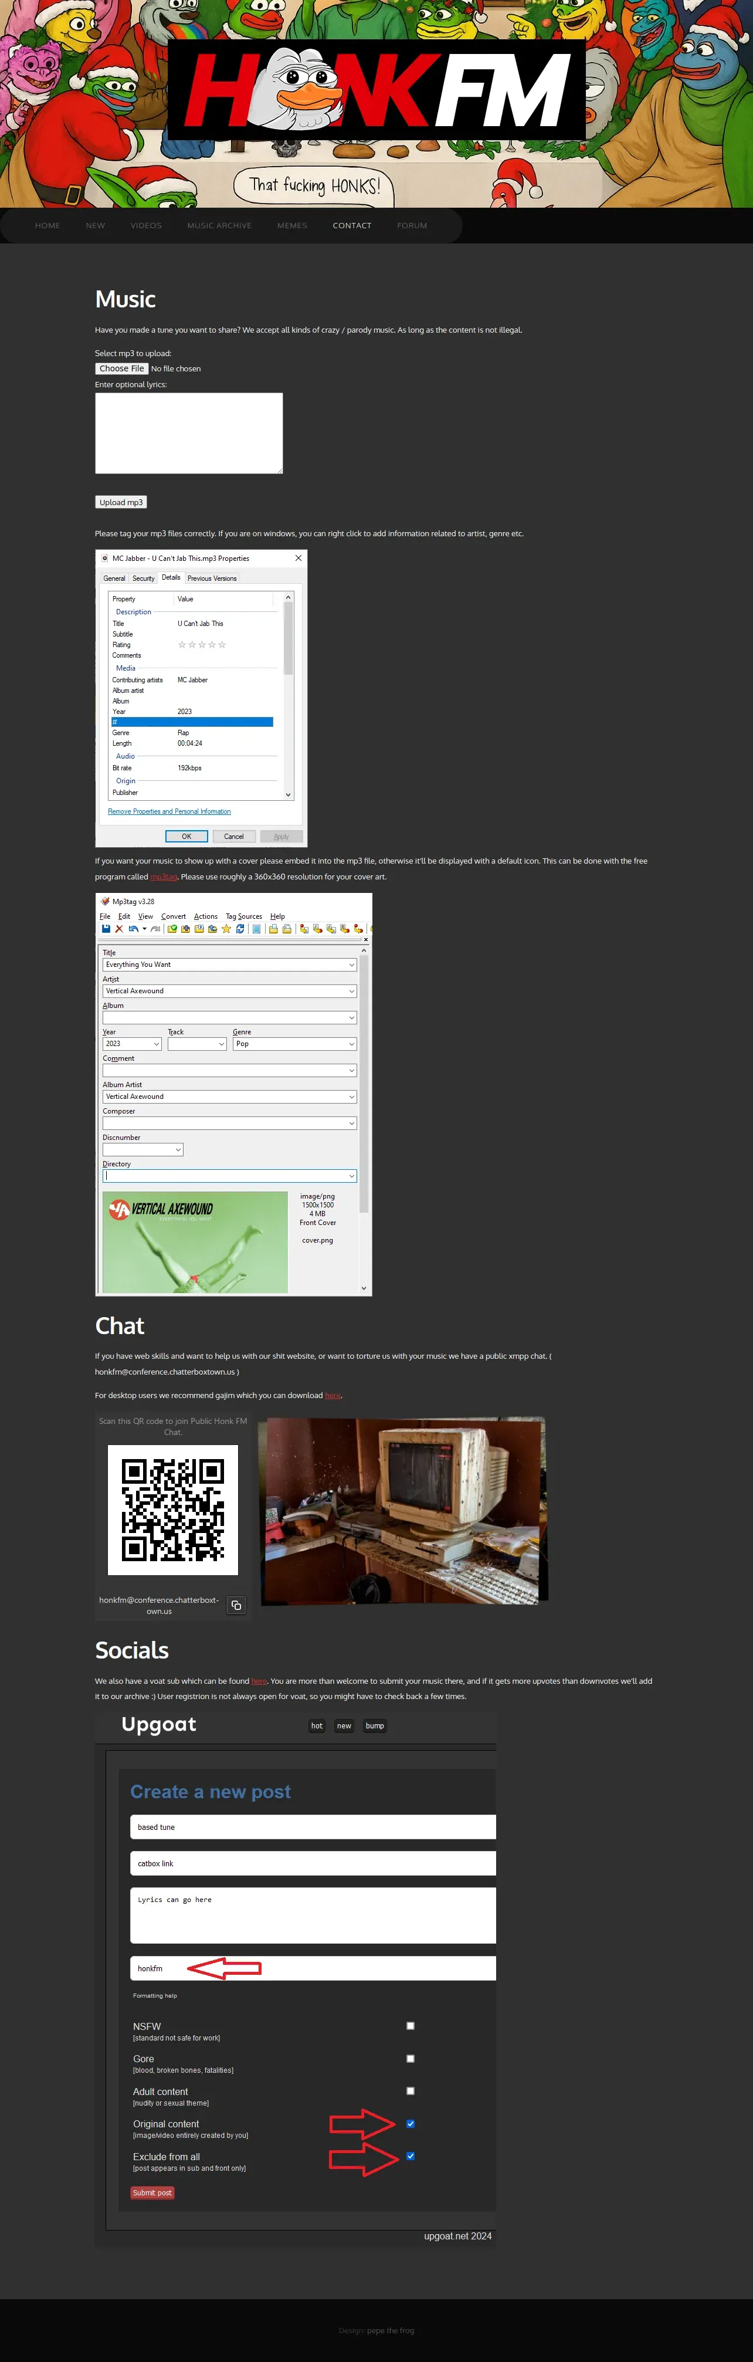
Task: Click the 'catbox link' URL field
Action: (313, 1863)
